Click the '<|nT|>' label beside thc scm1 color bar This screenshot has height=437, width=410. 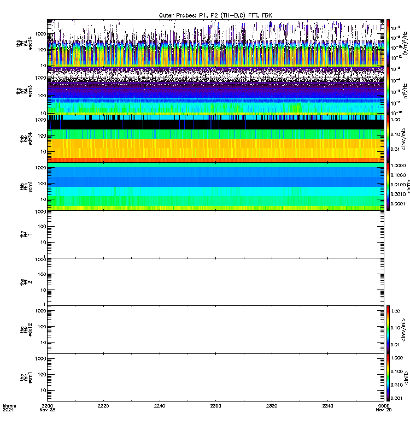pyautogui.click(x=407, y=377)
